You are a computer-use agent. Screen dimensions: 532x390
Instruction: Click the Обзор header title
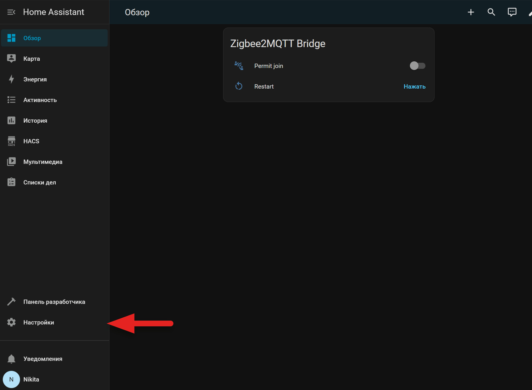(137, 12)
